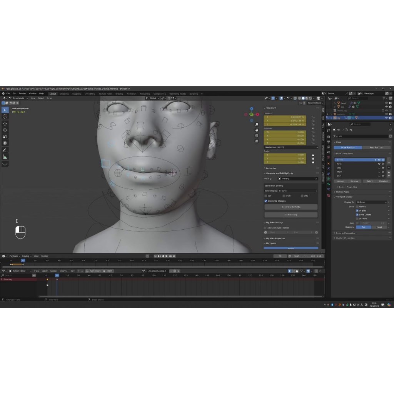
Task: Select the Rotate tool in the viewport toolbar
Action: coord(5,130)
